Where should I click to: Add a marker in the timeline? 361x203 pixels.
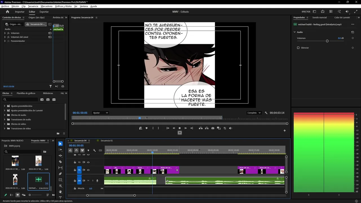[x=88, y=150]
